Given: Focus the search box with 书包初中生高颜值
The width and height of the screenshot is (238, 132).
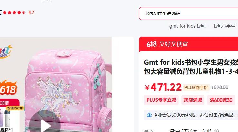Looking at the screenshot, I should click(189, 14).
